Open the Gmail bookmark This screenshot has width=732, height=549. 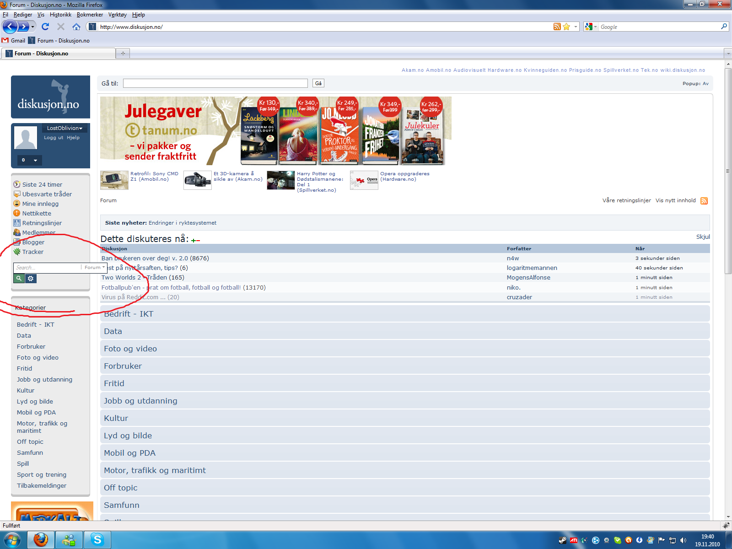(x=14, y=40)
